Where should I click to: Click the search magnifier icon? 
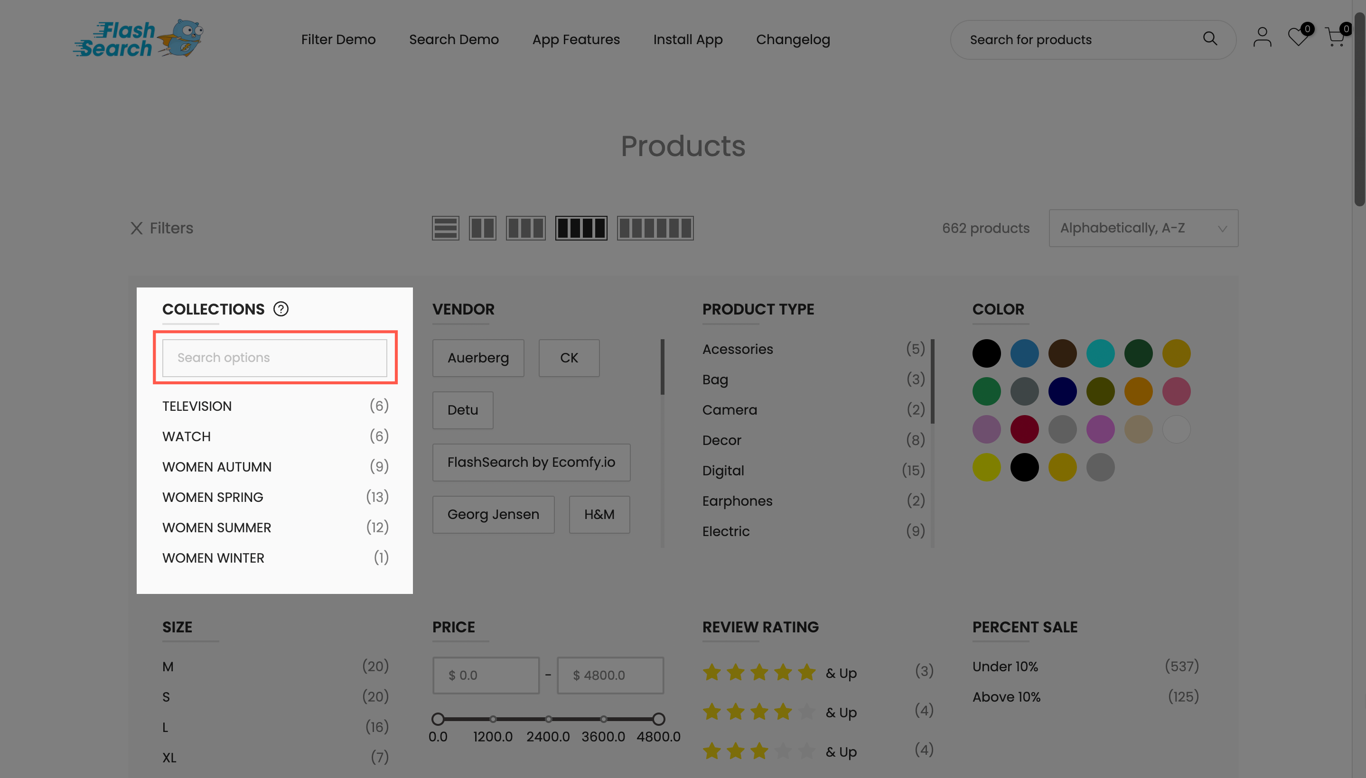1210,39
